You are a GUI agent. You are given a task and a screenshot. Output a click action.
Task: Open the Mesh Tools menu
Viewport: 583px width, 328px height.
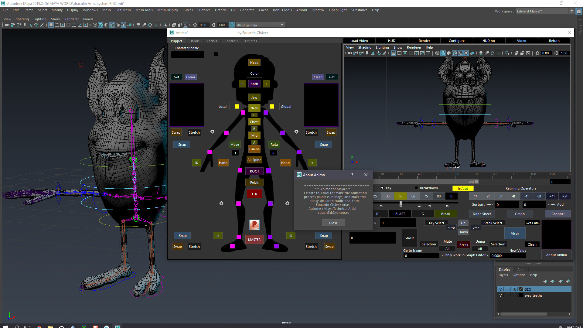pos(144,10)
